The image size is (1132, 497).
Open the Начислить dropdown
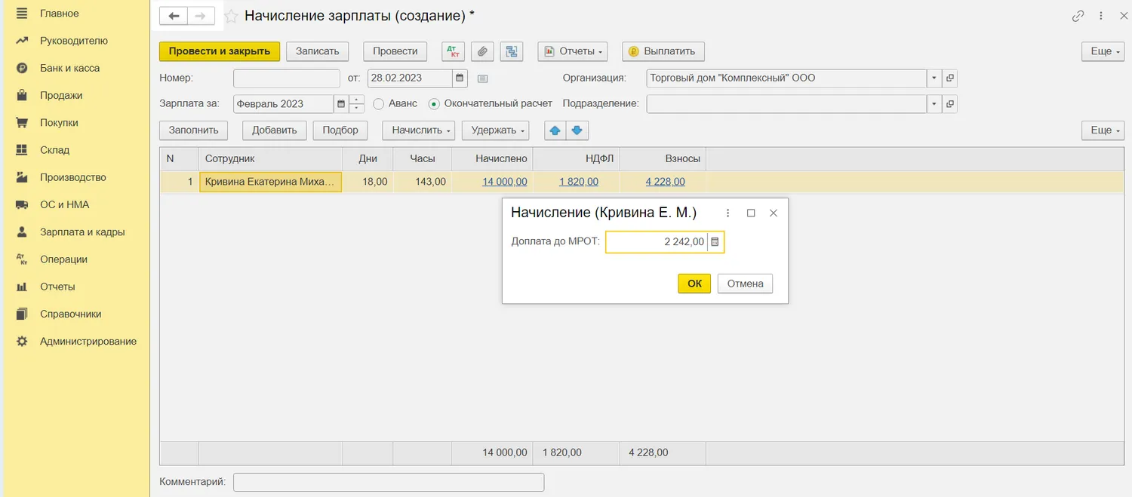(419, 130)
